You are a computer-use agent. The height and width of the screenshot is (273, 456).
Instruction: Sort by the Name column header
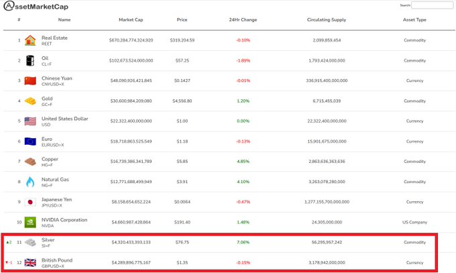(x=64, y=20)
